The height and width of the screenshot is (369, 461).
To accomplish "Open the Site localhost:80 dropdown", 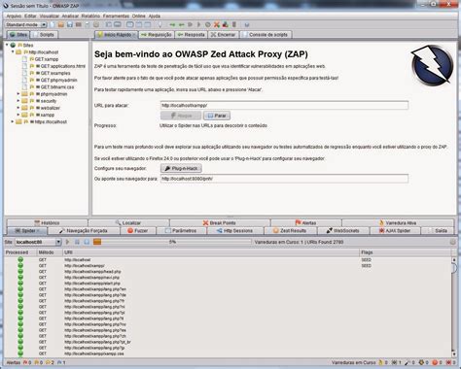I will [x=38, y=242].
